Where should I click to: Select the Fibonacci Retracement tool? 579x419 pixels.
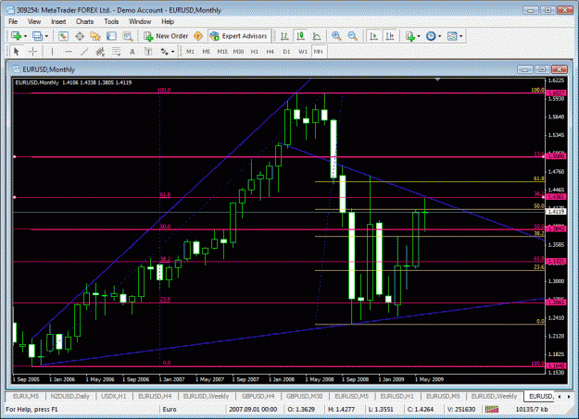click(x=117, y=52)
